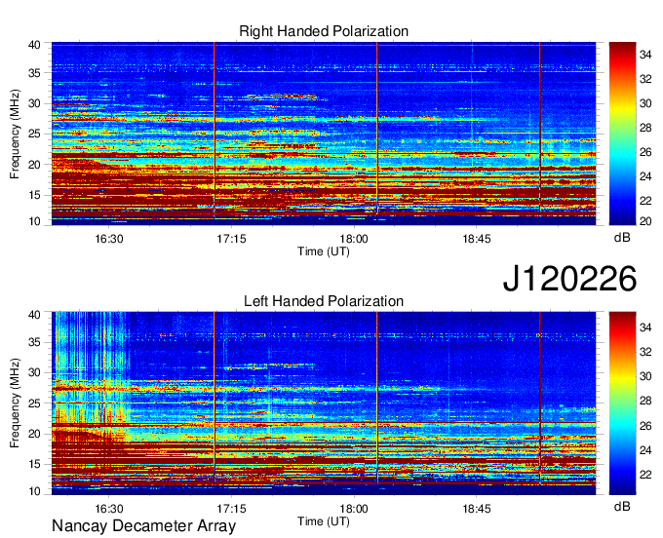Click the 'Nancay Decameter Array' caption
The image size is (663, 538).
tap(143, 526)
